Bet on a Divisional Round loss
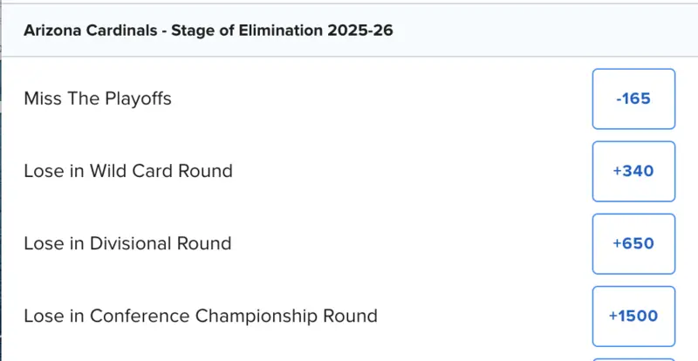The height and width of the screenshot is (361, 698). point(633,243)
